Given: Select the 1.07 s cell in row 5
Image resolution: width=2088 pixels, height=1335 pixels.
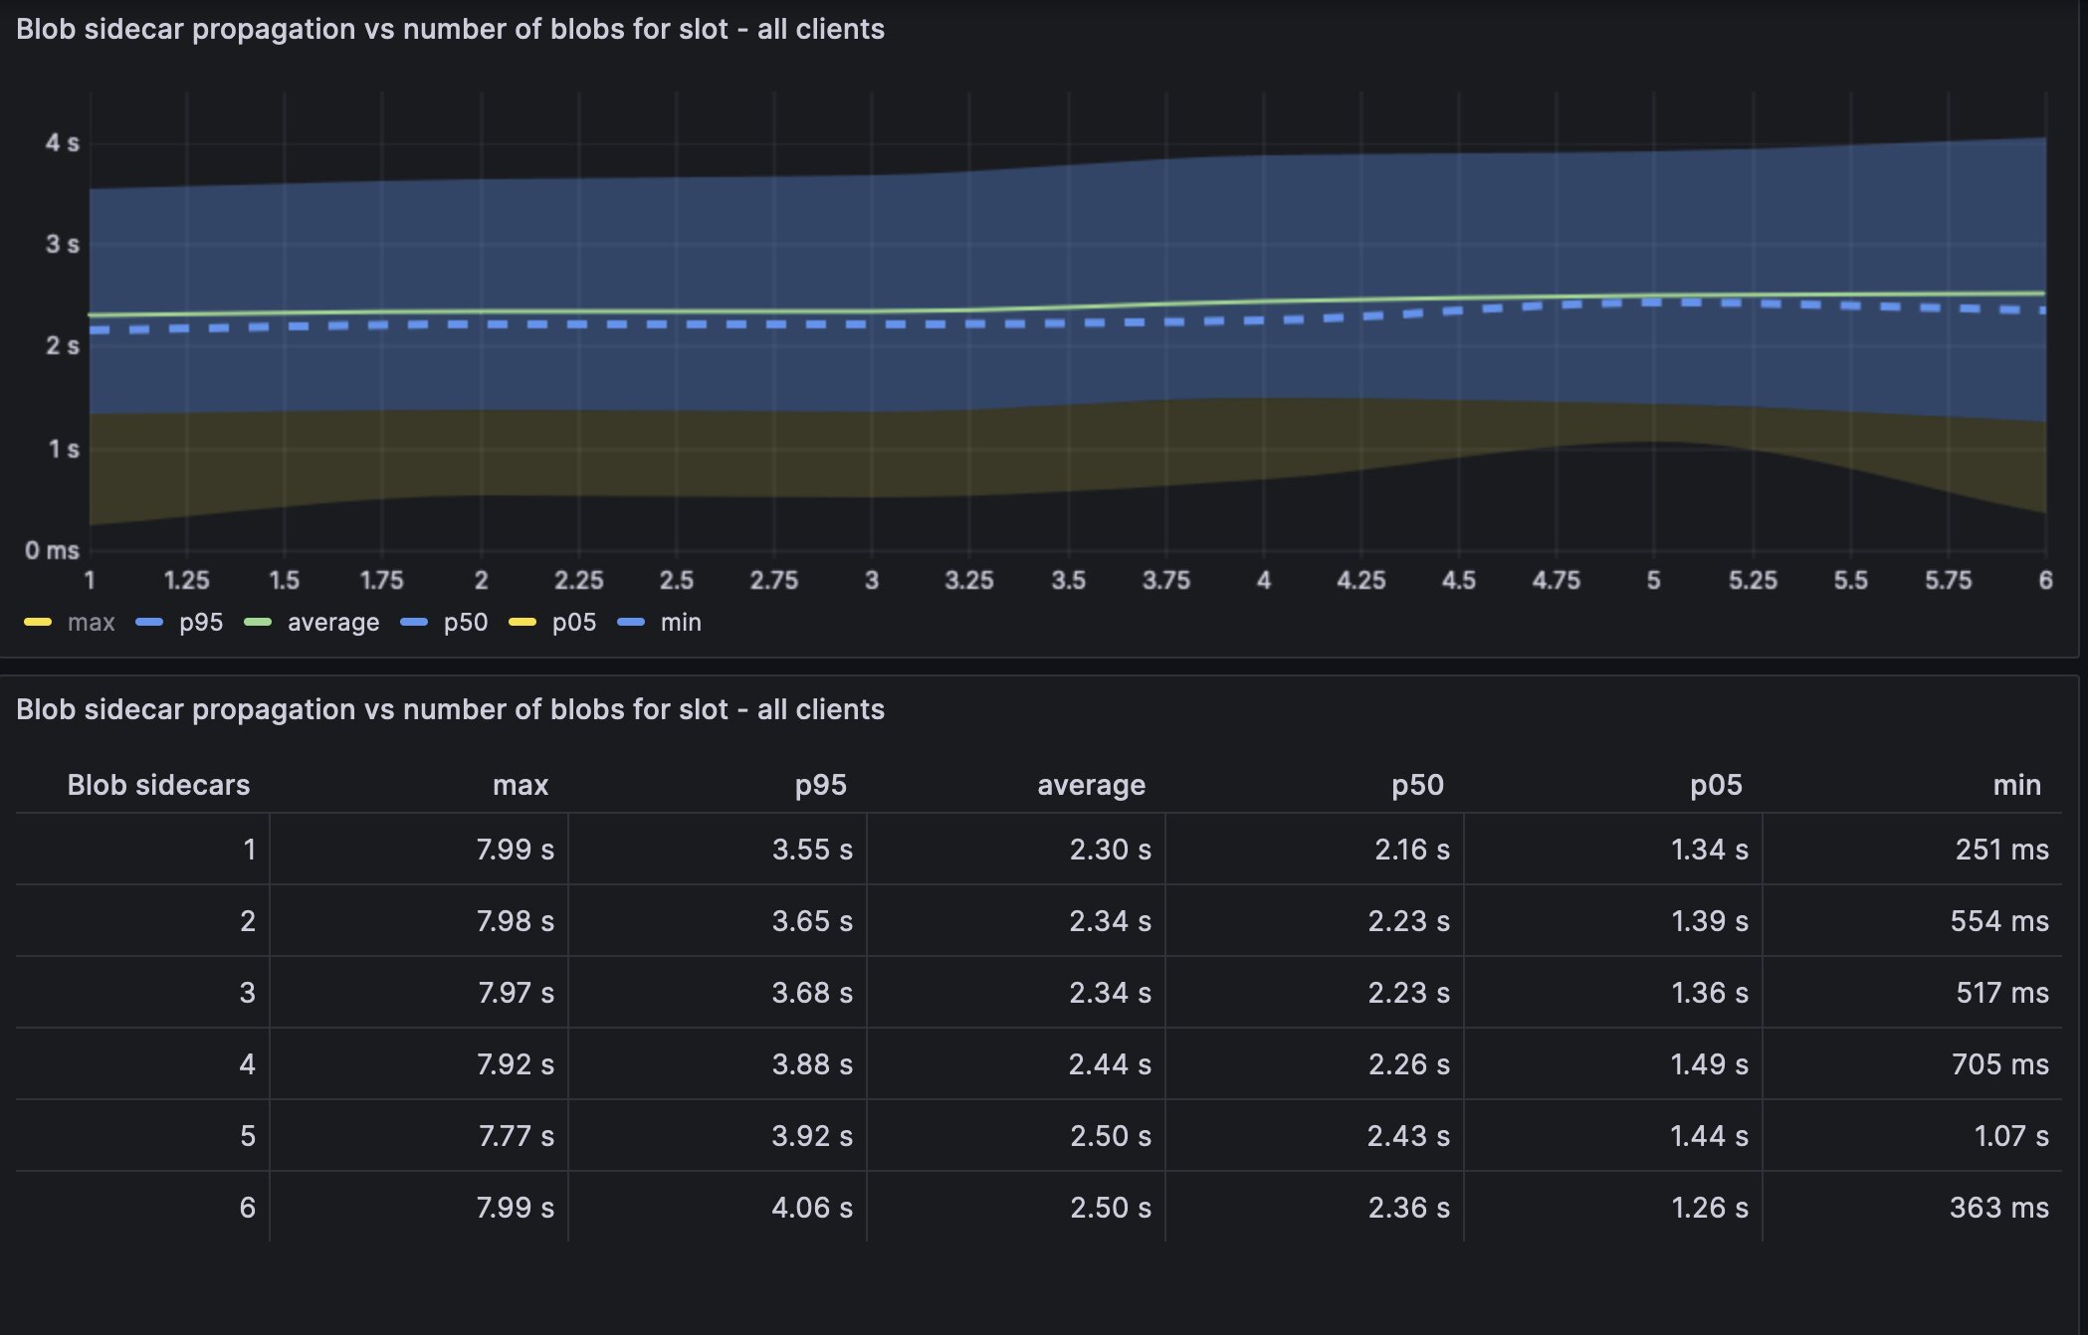Looking at the screenshot, I should [2010, 1136].
